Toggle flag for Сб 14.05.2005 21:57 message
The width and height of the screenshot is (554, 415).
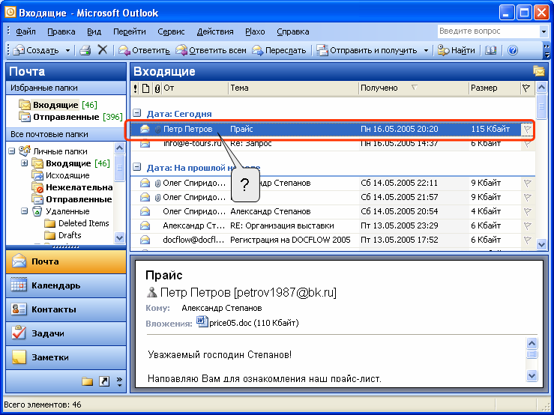pyautogui.click(x=527, y=197)
